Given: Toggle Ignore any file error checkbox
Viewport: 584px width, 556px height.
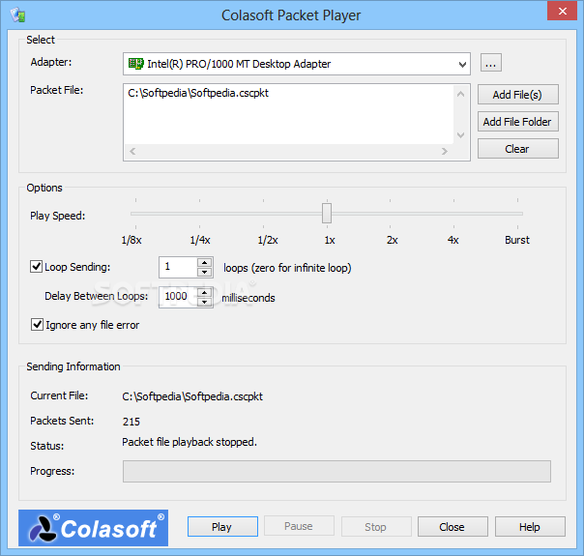Looking at the screenshot, I should (37, 324).
